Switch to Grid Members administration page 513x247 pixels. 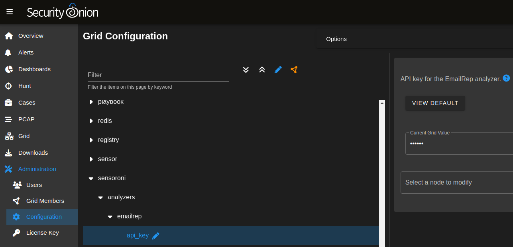point(45,200)
